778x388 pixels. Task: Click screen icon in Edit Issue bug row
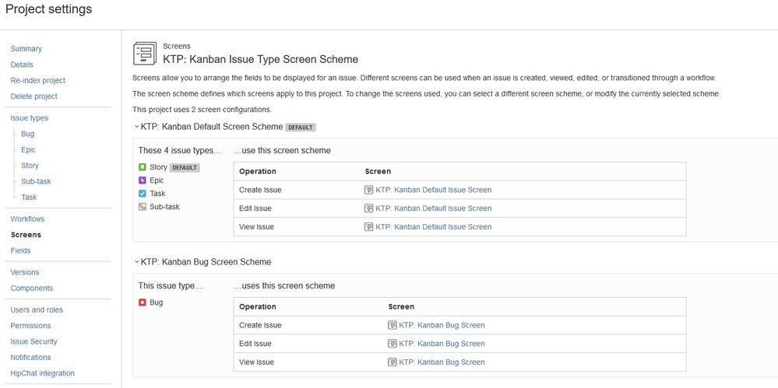click(392, 344)
